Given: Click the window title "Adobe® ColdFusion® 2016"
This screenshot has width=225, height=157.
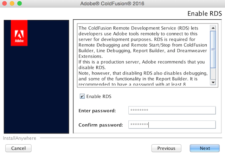Looking at the screenshot, I should [112, 4].
